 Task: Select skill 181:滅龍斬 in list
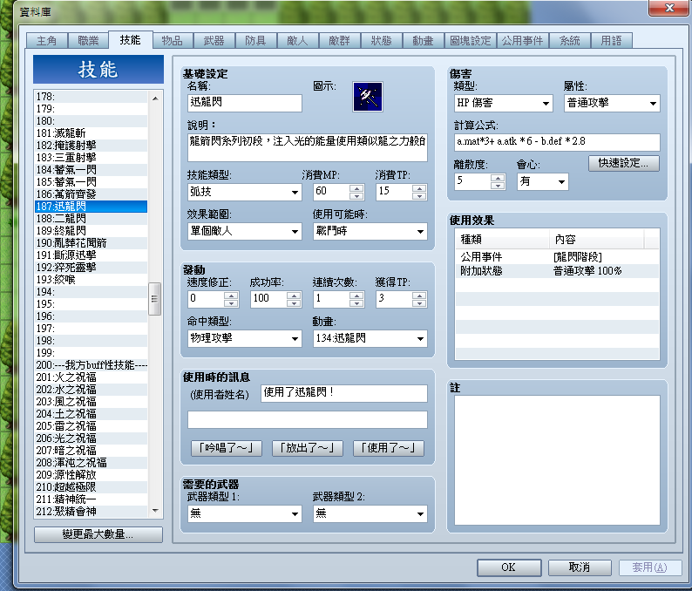[91, 132]
